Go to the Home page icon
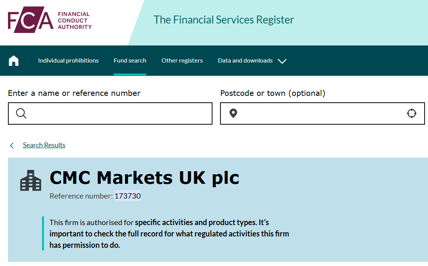Viewport: 428px width, 266px height. pyautogui.click(x=14, y=61)
